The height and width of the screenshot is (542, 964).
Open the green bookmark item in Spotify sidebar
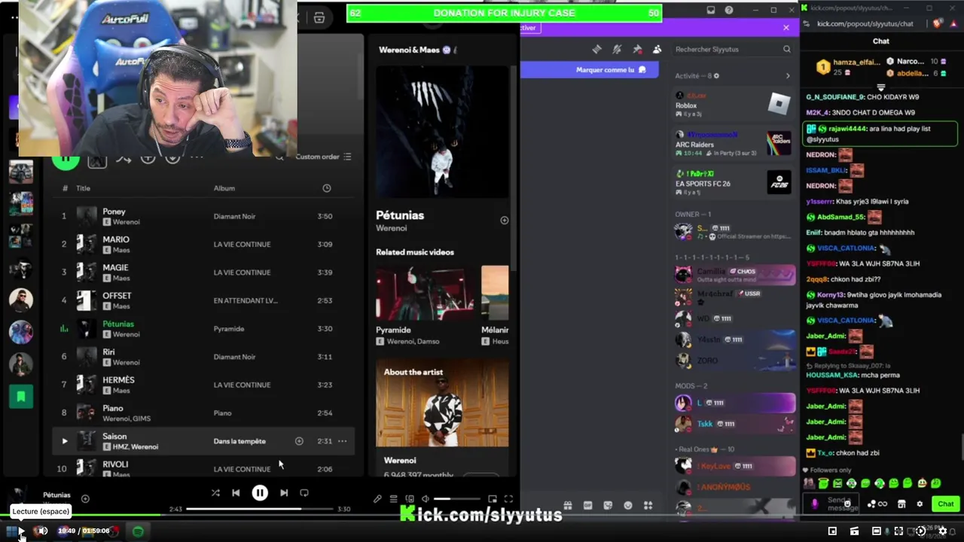(21, 396)
